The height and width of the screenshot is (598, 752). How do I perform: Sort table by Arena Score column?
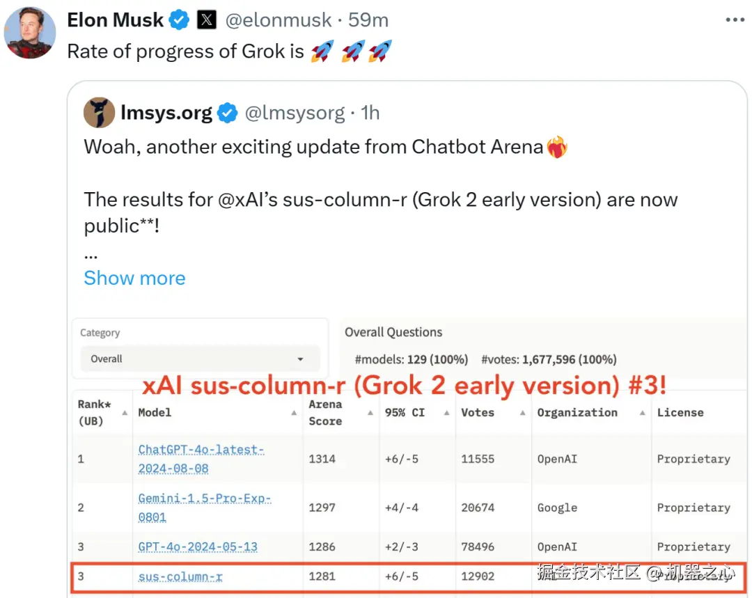370,413
